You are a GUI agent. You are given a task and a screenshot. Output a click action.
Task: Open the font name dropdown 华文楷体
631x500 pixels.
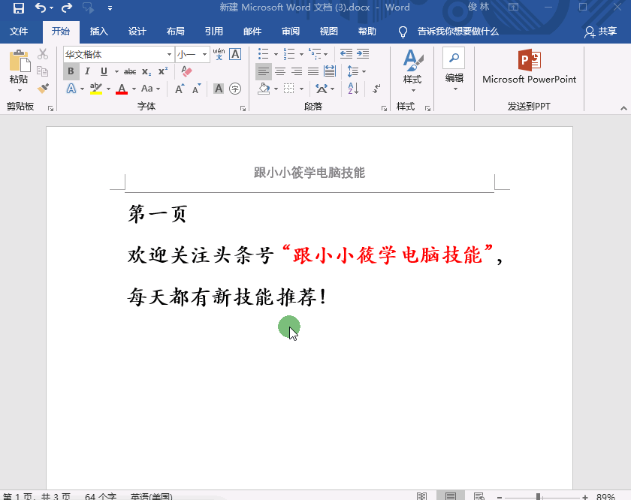(170, 54)
